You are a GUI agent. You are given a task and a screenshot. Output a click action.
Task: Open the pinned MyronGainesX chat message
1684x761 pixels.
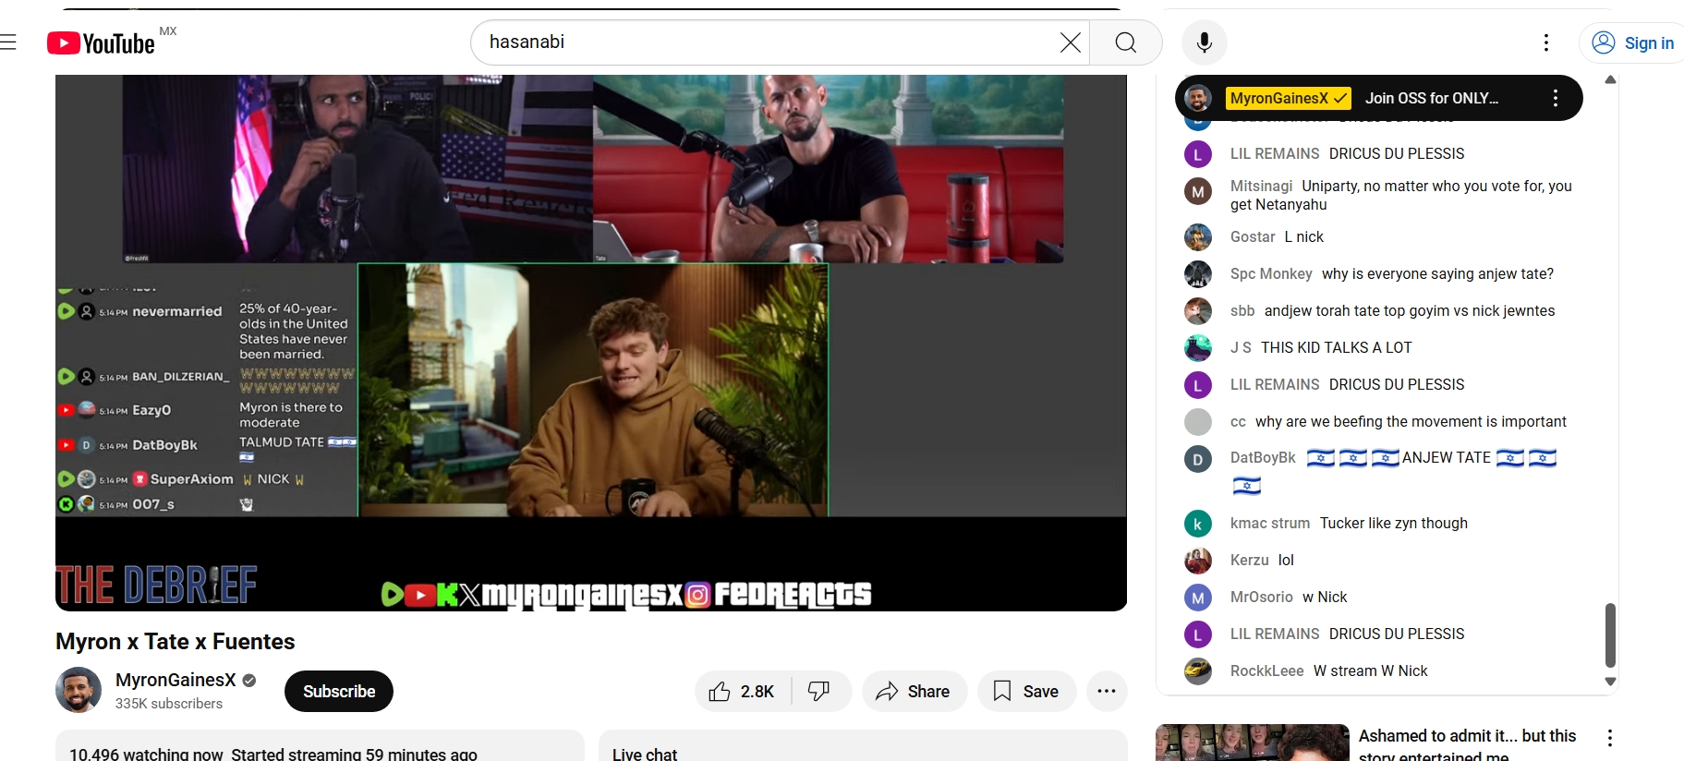pyautogui.click(x=1378, y=98)
